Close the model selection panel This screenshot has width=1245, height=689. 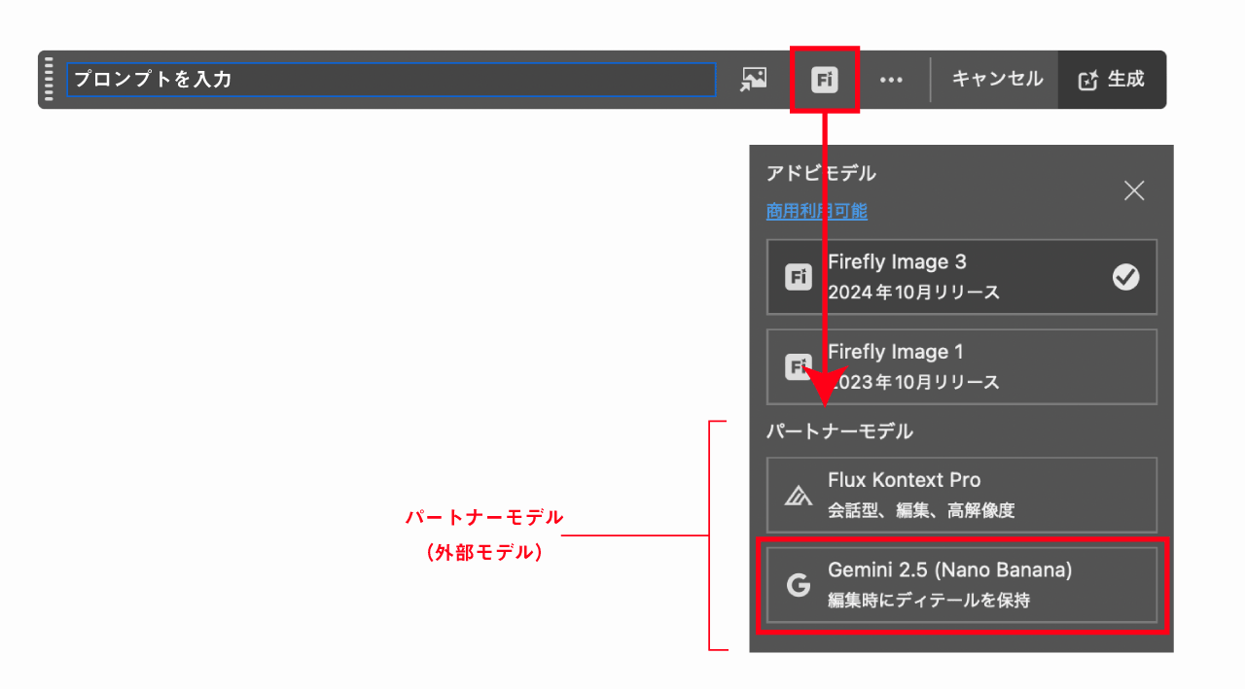pyautogui.click(x=1134, y=190)
